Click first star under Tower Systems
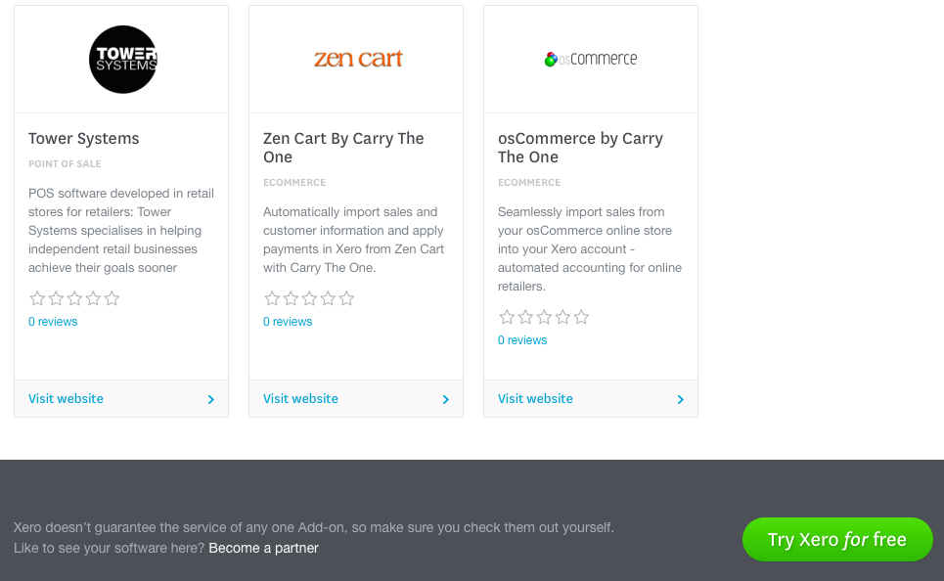This screenshot has height=581, width=944. click(37, 298)
